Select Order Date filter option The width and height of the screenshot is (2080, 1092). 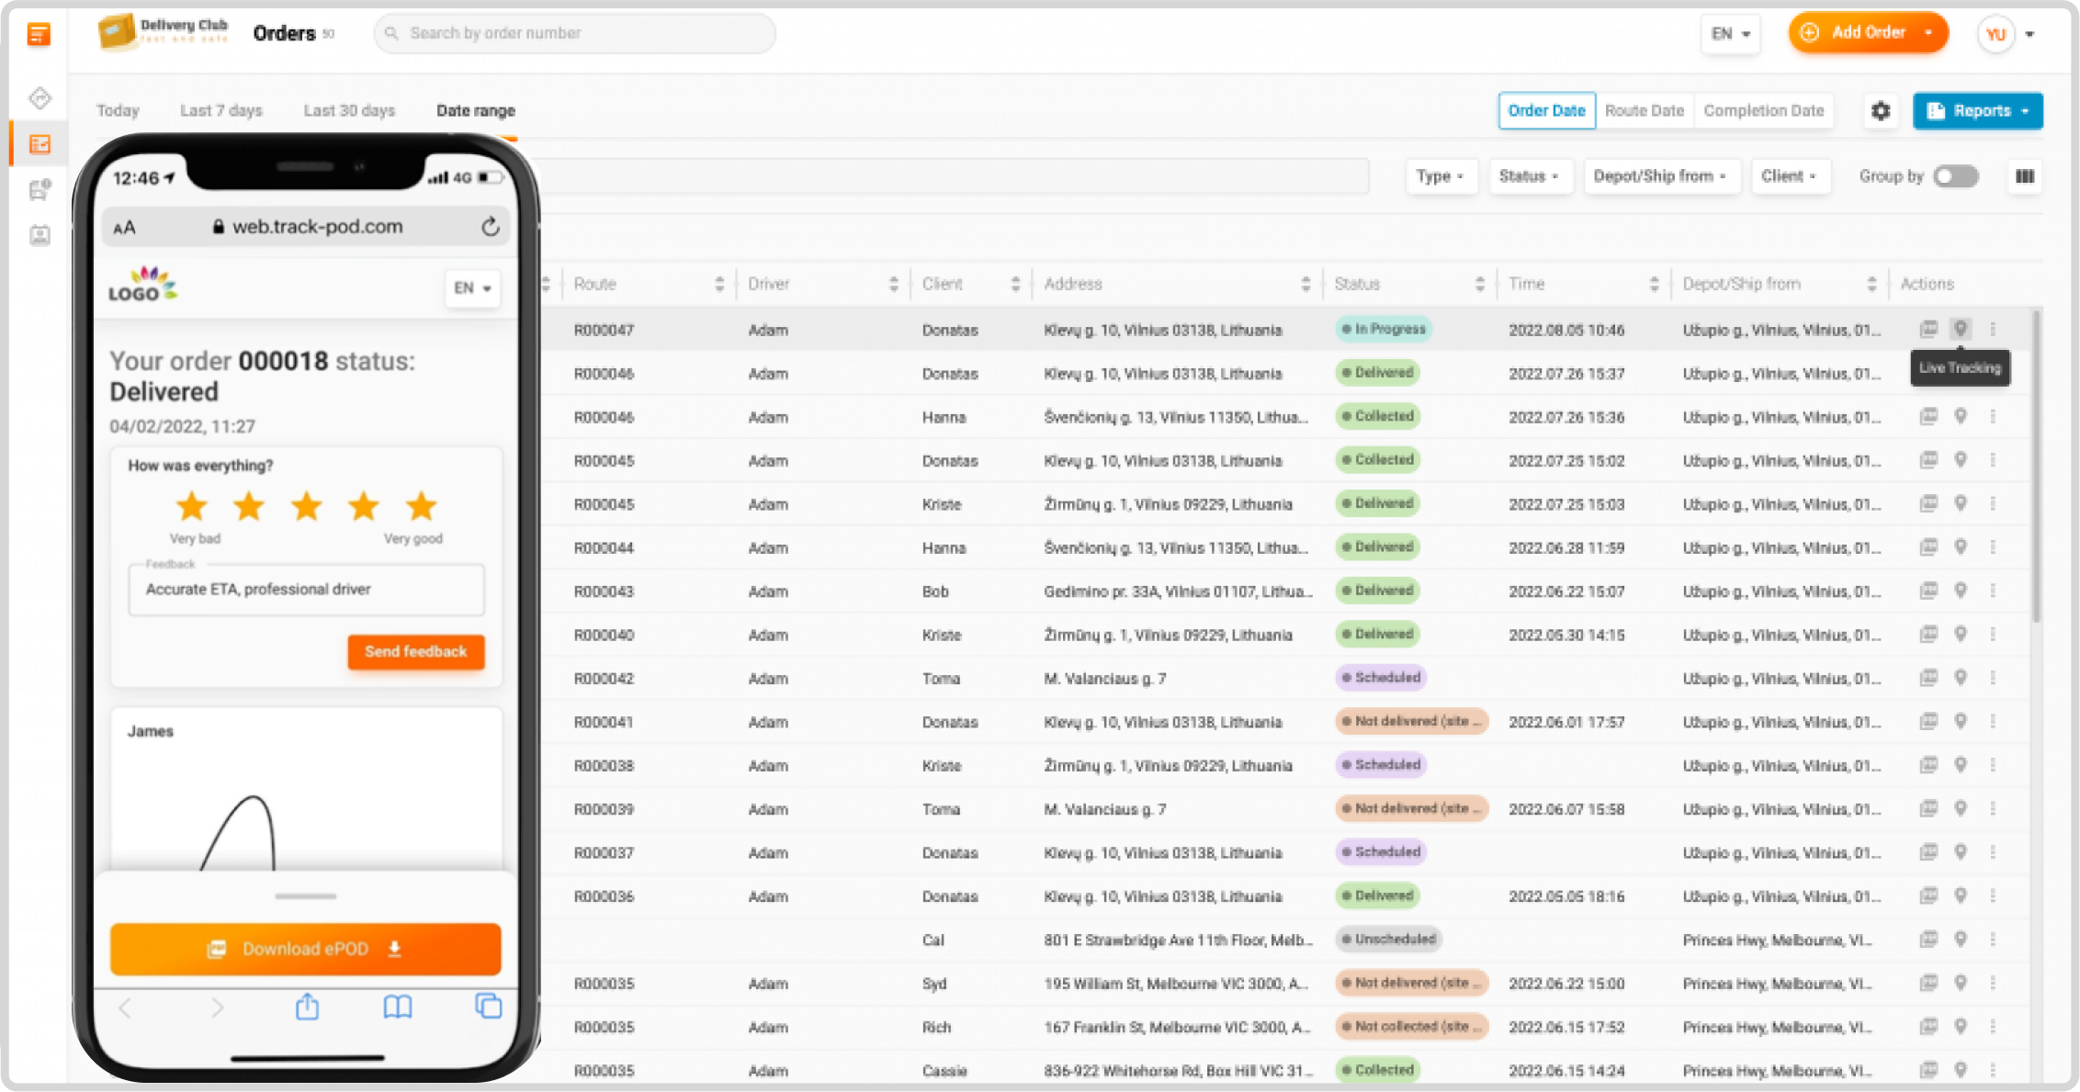point(1546,110)
